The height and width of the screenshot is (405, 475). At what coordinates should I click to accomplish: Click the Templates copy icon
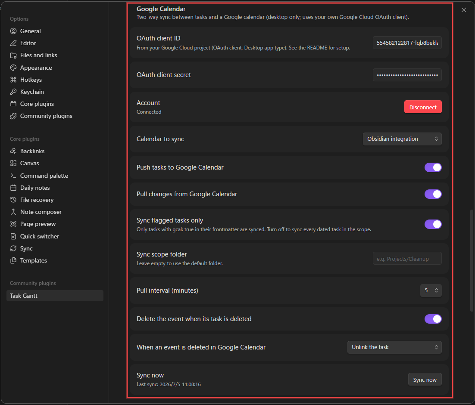coord(13,261)
